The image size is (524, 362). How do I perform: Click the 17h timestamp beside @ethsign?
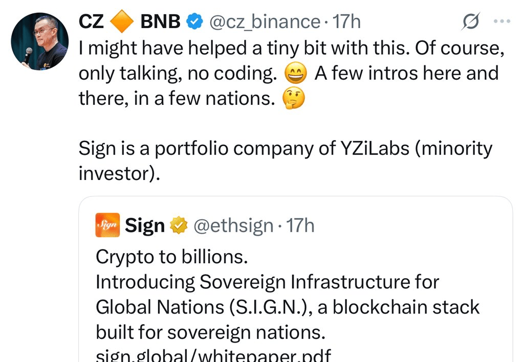(300, 225)
